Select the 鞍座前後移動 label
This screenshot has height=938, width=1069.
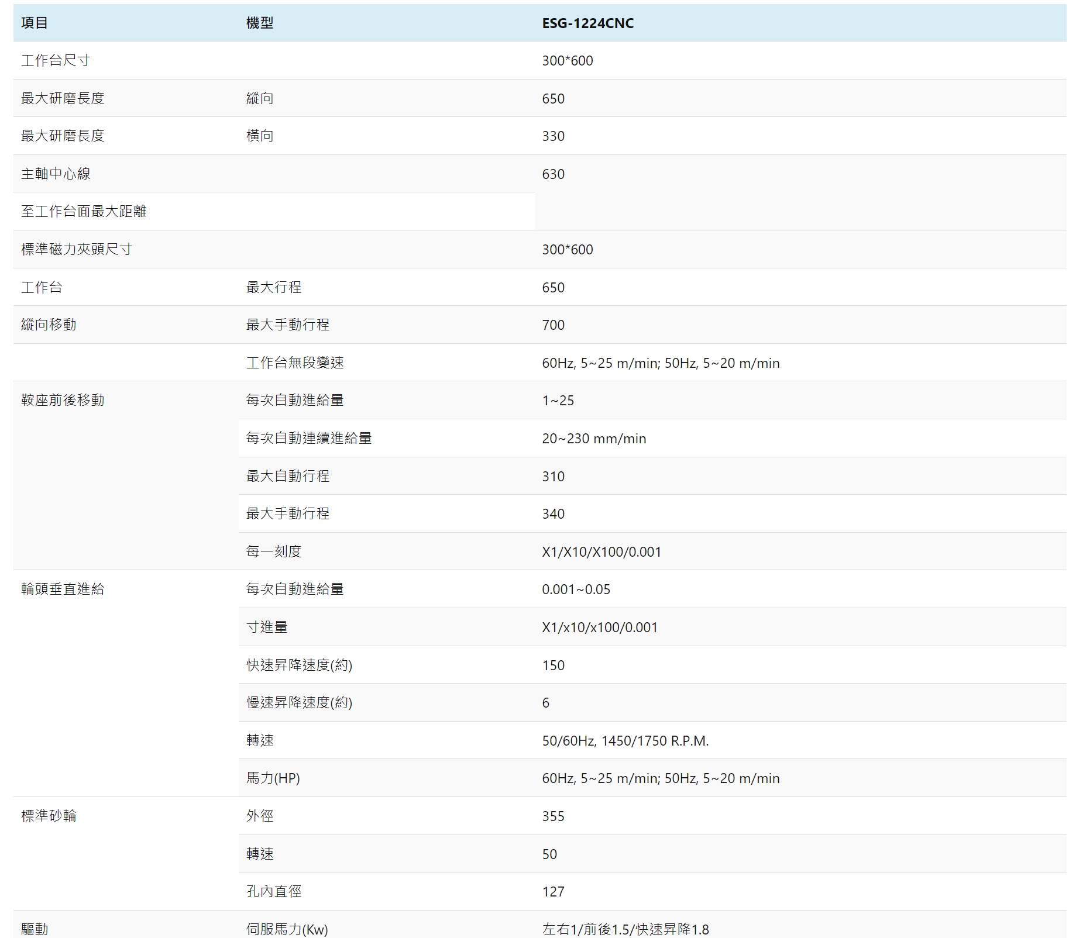(x=63, y=401)
